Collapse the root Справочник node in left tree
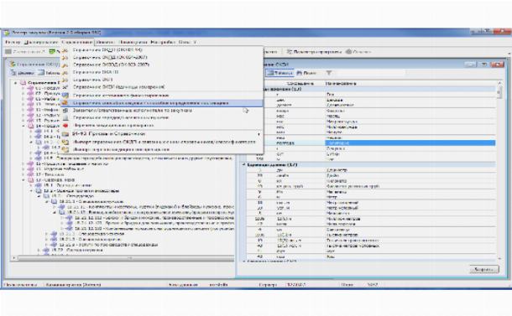The height and width of the screenshot is (316, 512). [x=15, y=83]
